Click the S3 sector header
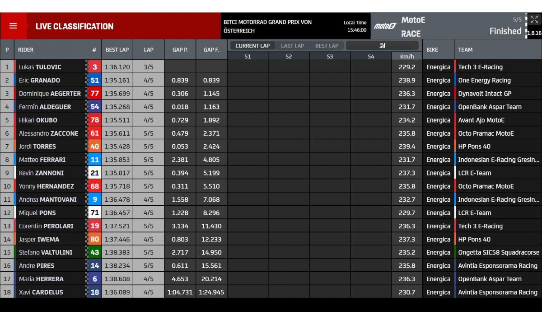The width and height of the screenshot is (542, 312). (330, 57)
